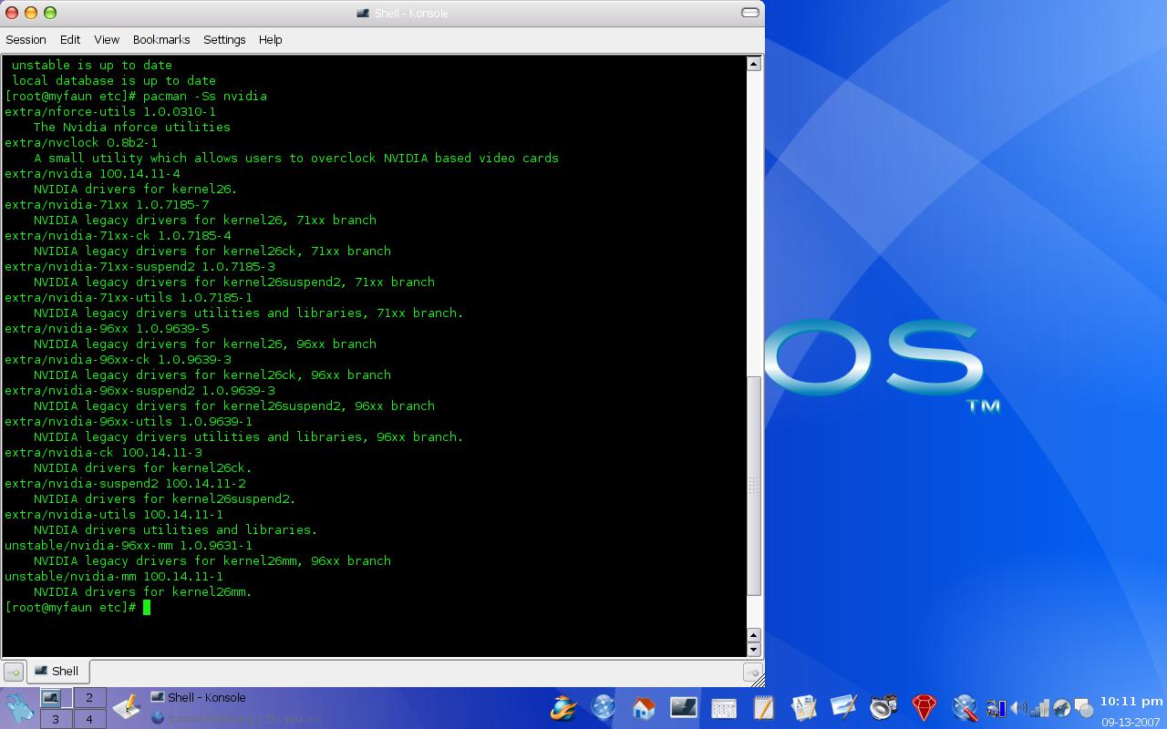Open the View menu
The image size is (1167, 729).
point(107,39)
